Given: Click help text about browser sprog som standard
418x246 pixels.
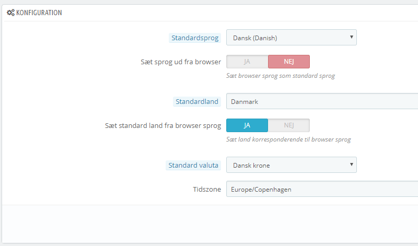Looking at the screenshot, I should [x=281, y=76].
